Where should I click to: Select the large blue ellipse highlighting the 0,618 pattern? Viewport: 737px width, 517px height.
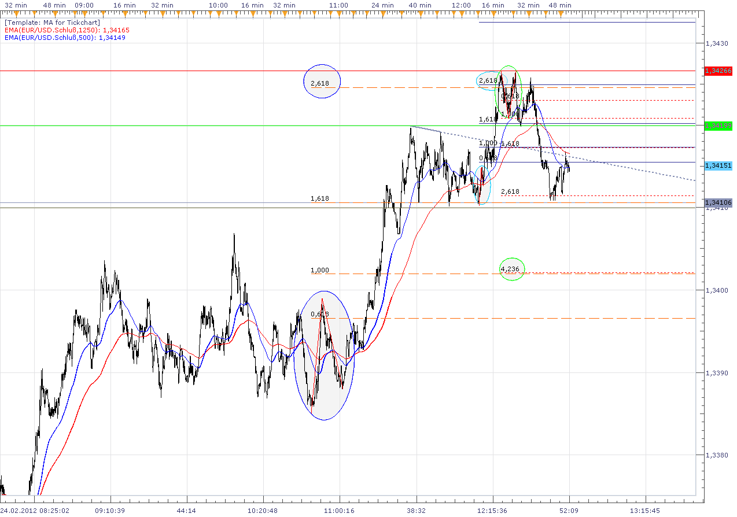(x=323, y=355)
